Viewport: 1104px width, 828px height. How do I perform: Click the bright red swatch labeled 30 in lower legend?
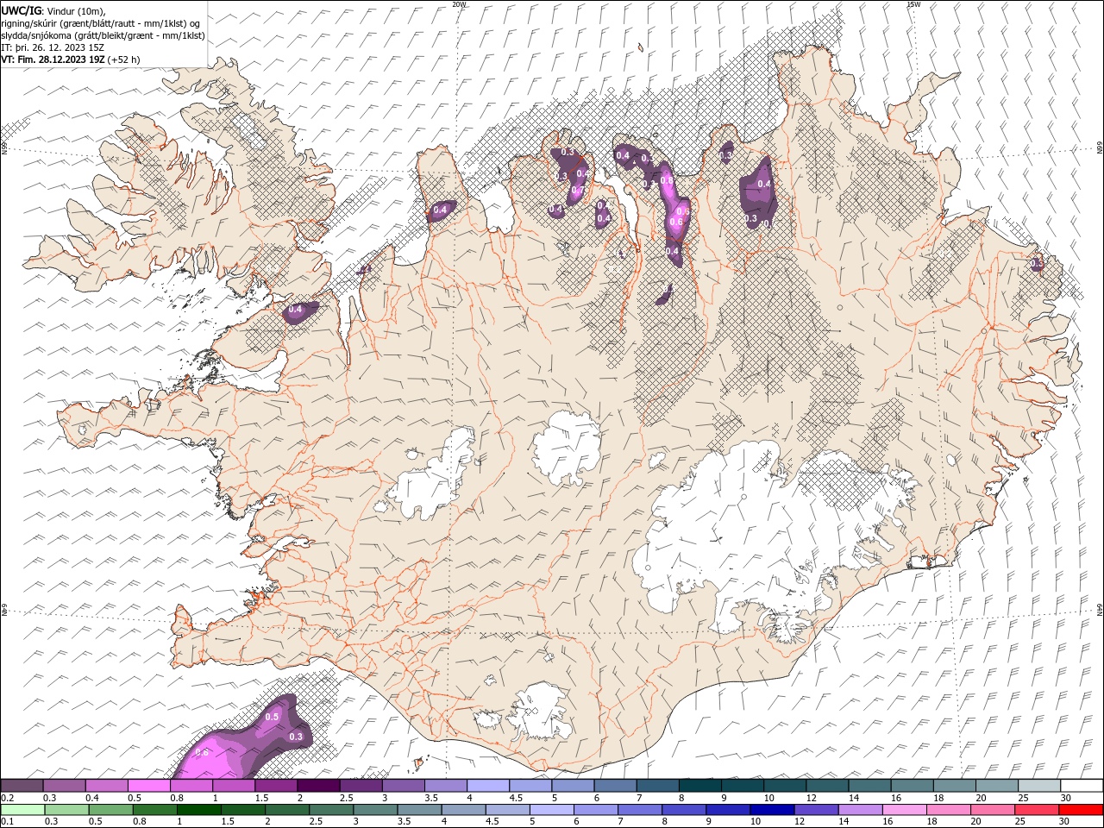click(x=1081, y=810)
